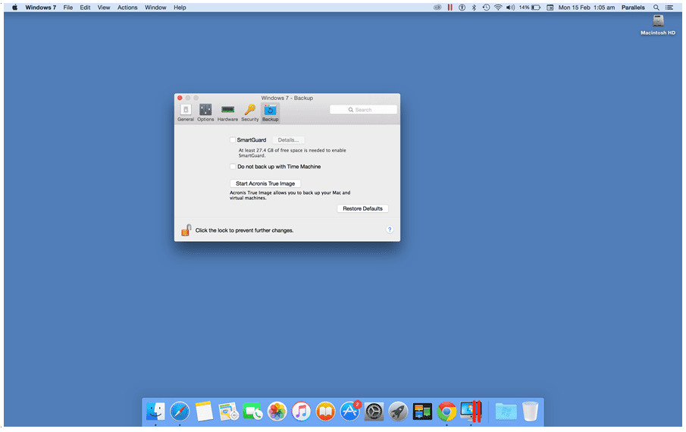
Task: Open the Hardware settings tab
Action: [x=227, y=113]
